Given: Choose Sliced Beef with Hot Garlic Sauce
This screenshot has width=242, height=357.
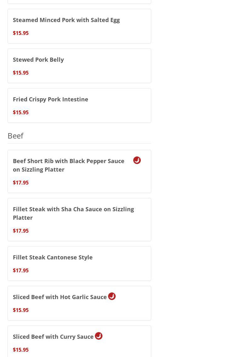Looking at the screenshot, I should click(60, 297).
